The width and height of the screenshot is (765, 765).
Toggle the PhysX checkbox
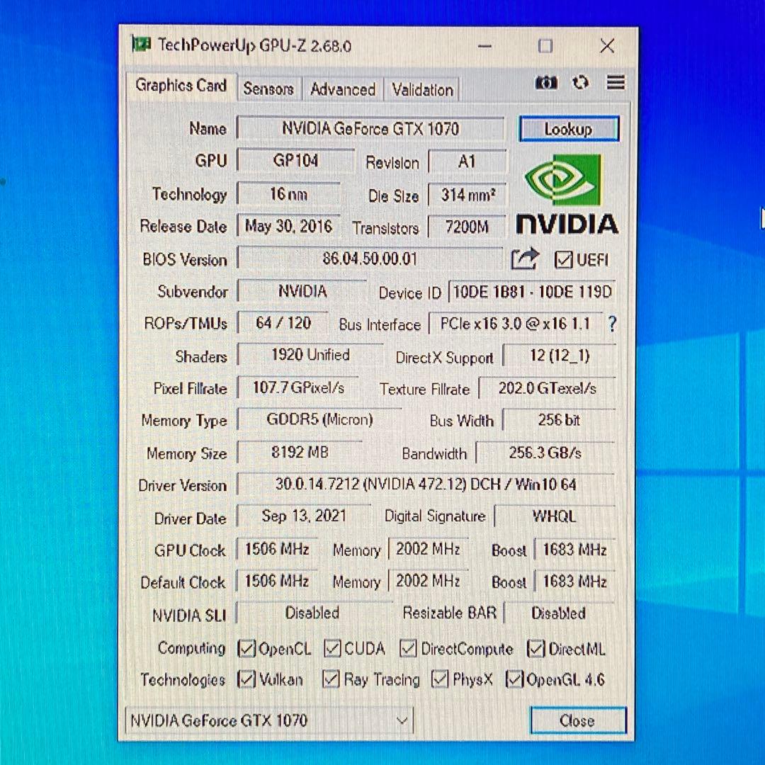(440, 679)
